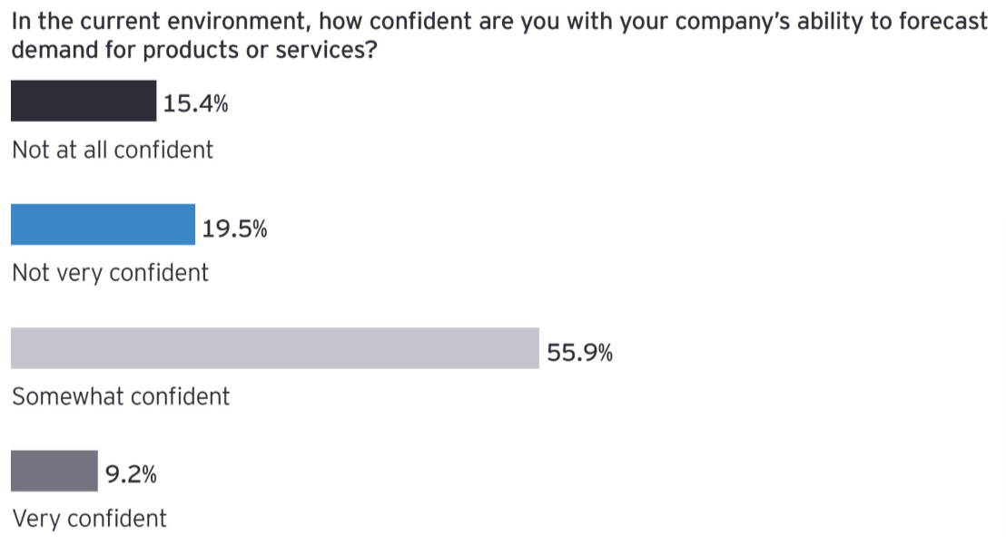Select the 15.4% value label
This screenshot has height=555, width=1006.
point(196,103)
